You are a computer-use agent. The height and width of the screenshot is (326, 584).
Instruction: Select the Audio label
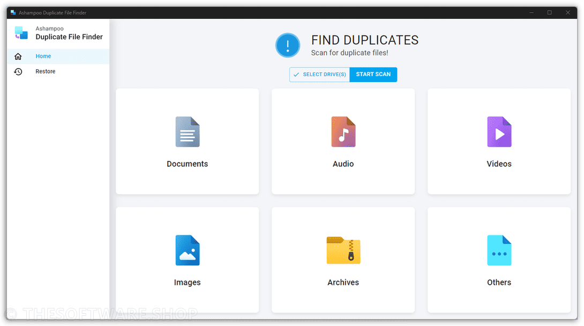click(343, 164)
